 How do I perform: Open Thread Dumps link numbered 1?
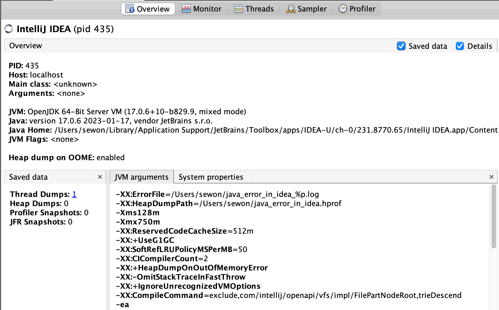click(74, 194)
